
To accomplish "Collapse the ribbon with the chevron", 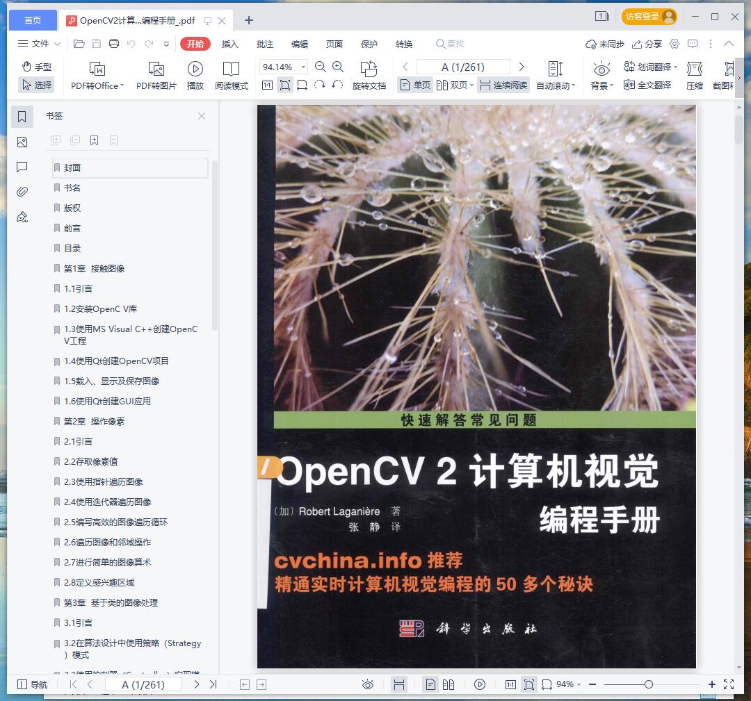I will click(729, 44).
